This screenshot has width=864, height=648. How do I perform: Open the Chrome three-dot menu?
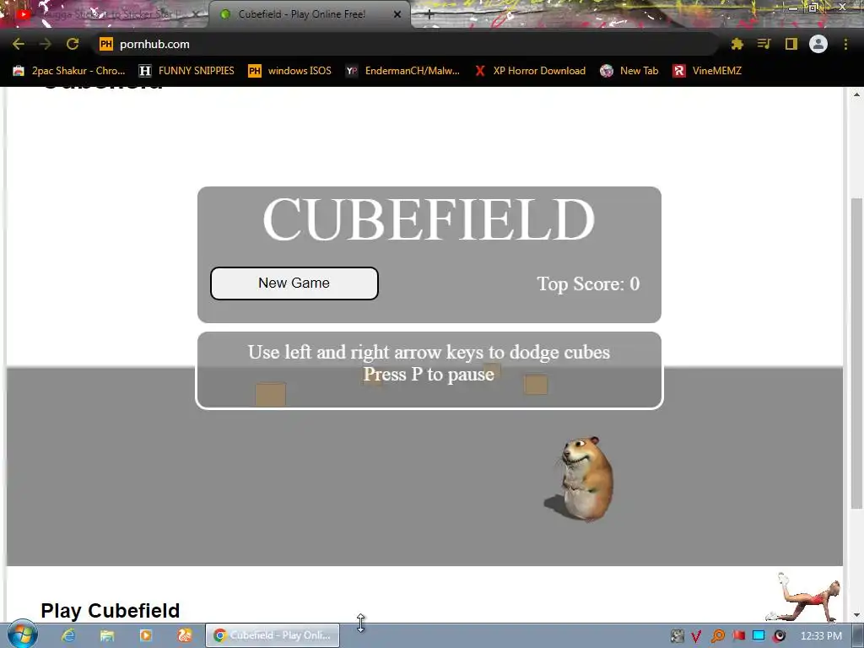845,44
